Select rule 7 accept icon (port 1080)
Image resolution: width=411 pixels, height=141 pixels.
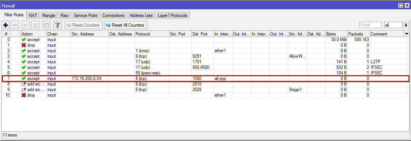tap(24, 78)
